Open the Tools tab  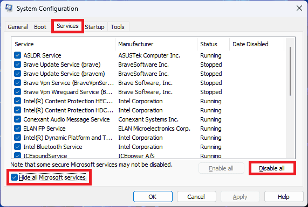pos(118,27)
